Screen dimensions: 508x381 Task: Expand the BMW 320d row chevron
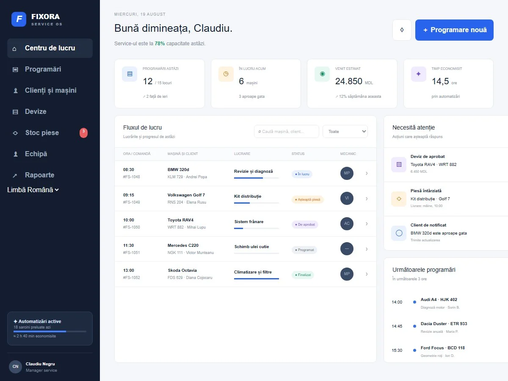pyautogui.click(x=367, y=174)
